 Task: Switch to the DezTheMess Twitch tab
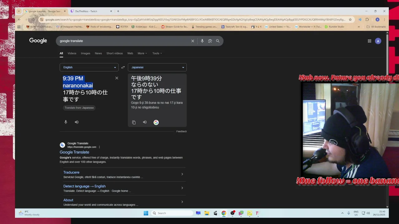tap(91, 11)
